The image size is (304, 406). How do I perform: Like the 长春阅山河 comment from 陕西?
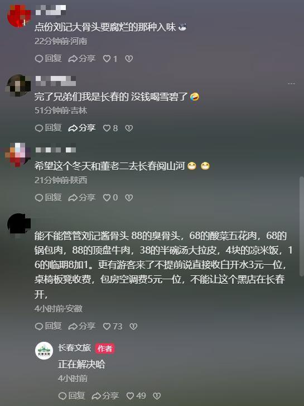(110, 198)
